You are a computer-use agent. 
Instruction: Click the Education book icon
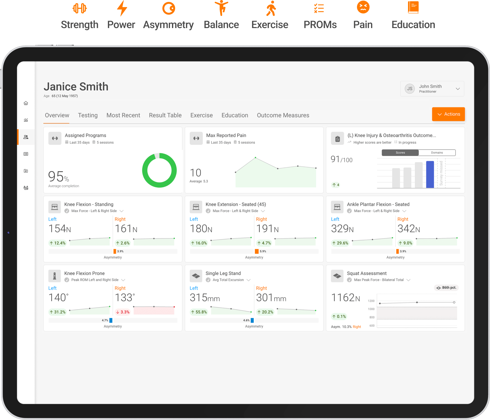tap(413, 7)
